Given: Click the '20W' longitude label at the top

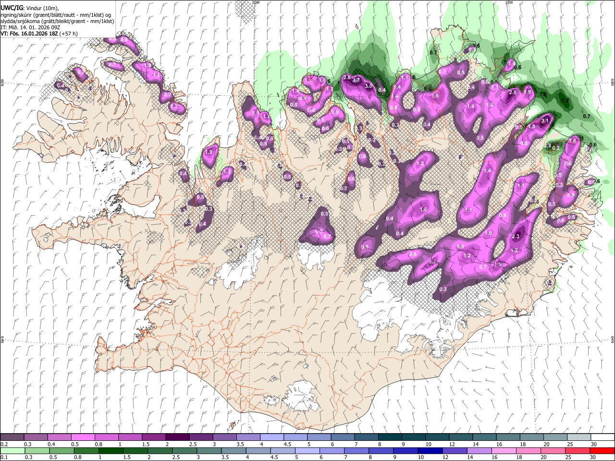Looking at the screenshot, I should pos(256,2).
